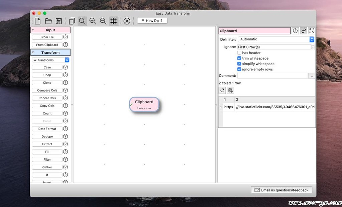342x207 pixels.
Task: Click the Ignore rows stepper arrows
Action: [313, 47]
